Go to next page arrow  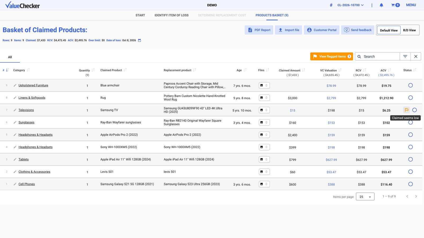coord(416,196)
